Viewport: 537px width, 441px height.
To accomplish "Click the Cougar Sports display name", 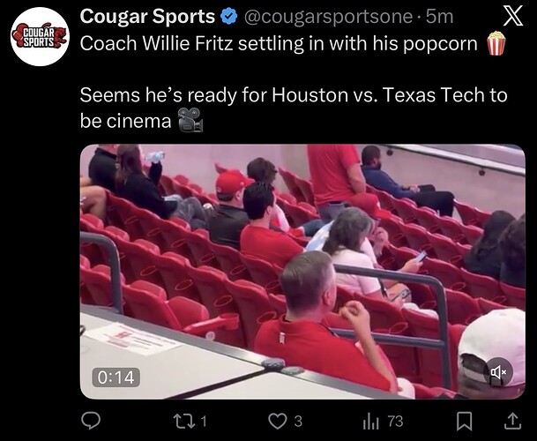I will click(x=147, y=16).
